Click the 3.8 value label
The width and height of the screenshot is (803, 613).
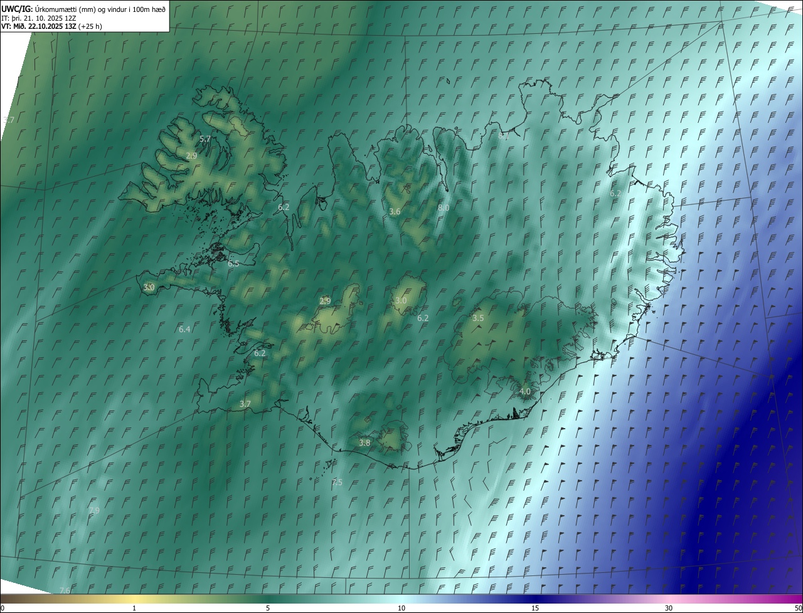(364, 443)
